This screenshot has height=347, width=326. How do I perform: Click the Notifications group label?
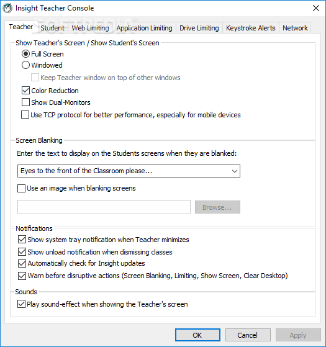[34, 228]
